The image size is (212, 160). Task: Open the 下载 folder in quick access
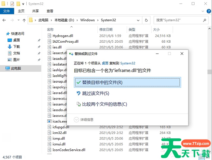(x=17, y=47)
